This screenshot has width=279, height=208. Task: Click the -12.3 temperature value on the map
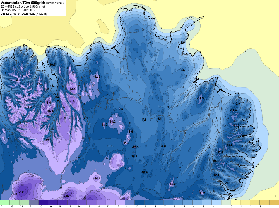click(x=97, y=76)
